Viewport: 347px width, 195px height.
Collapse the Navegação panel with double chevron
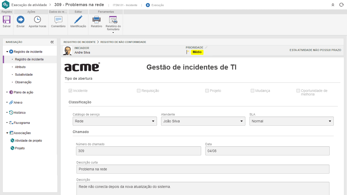(52, 42)
